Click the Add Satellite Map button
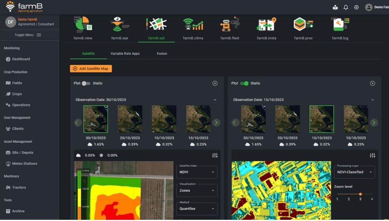The height and width of the screenshot is (221, 389). [x=91, y=69]
